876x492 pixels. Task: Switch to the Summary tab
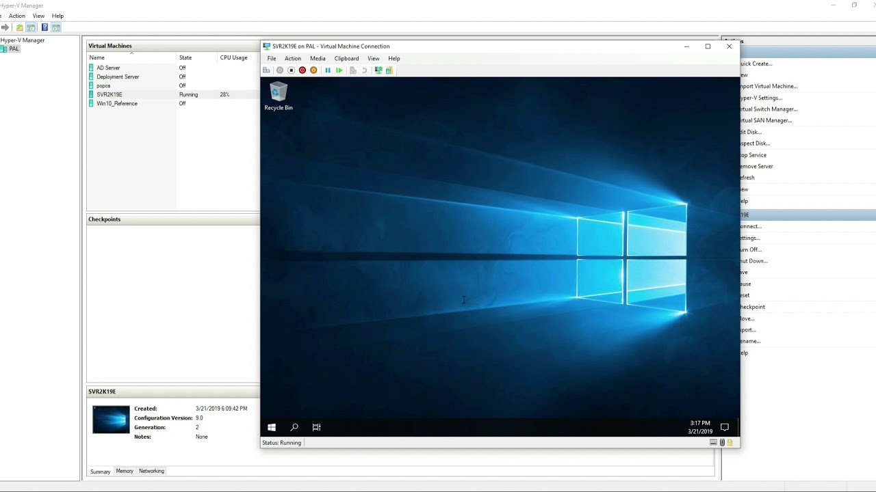(100, 471)
